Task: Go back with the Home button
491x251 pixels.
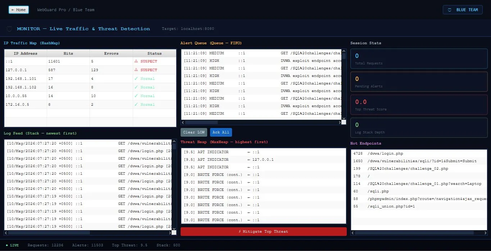Action: click(x=19, y=10)
